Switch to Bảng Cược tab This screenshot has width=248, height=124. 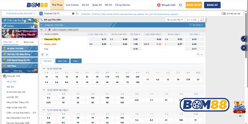(x=29, y=42)
